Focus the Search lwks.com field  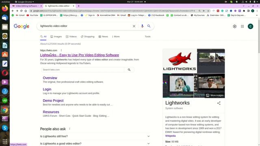click(83, 70)
